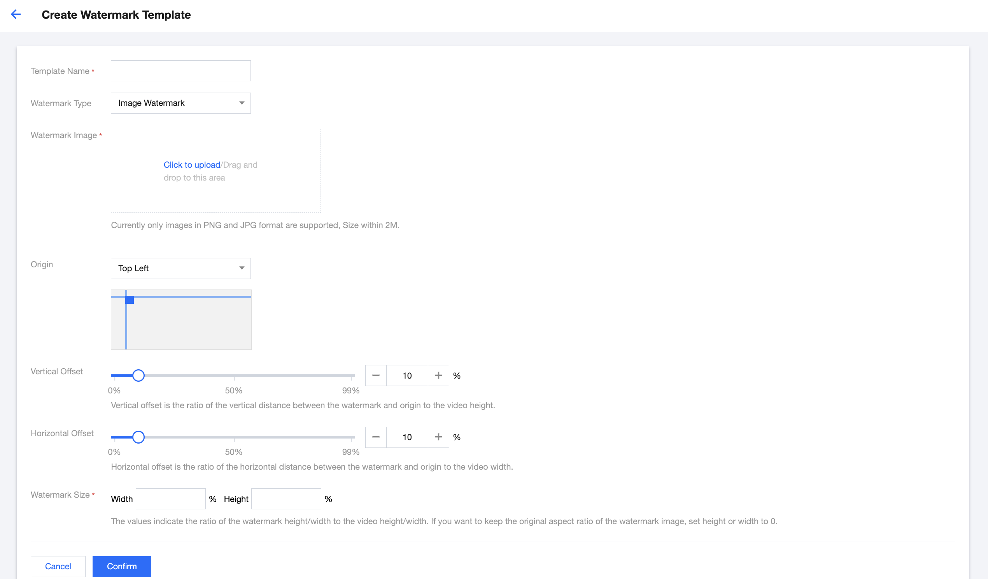Increase Vertical Offset with plus button
The image size is (988, 579).
(438, 375)
